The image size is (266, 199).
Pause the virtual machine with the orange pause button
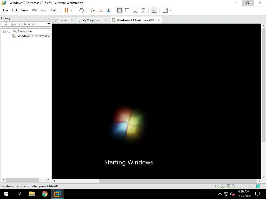[x=66, y=10]
